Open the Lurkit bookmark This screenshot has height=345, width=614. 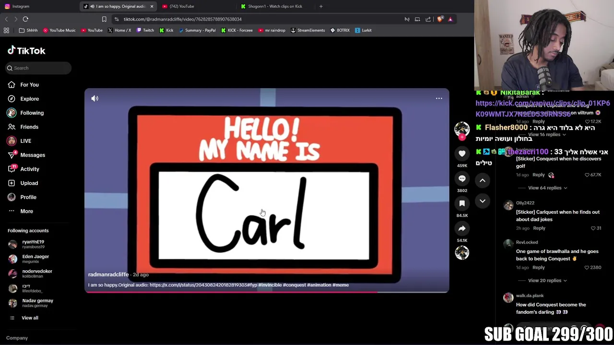tap(363, 30)
